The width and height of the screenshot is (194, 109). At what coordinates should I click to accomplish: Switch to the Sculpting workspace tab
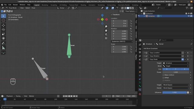coord(54,5)
